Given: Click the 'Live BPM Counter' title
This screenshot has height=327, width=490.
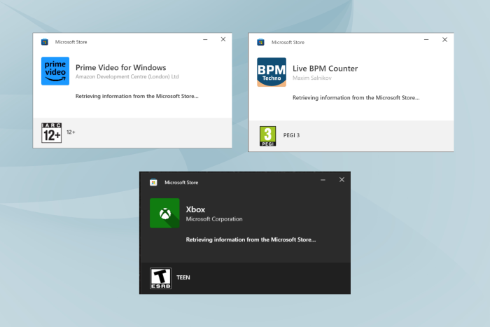Looking at the screenshot, I should (325, 69).
